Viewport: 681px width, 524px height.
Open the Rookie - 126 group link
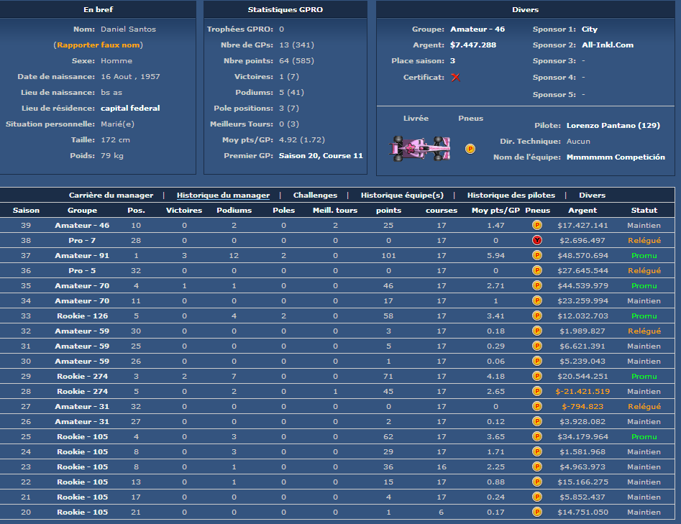point(82,316)
